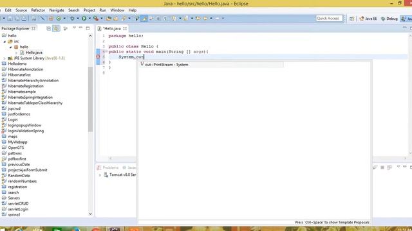
Task: Collapse the hello package node
Action: (x=10, y=47)
